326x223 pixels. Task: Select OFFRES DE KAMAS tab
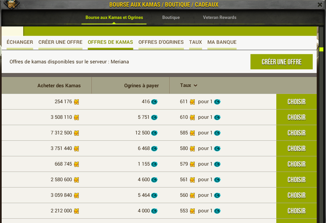click(110, 42)
